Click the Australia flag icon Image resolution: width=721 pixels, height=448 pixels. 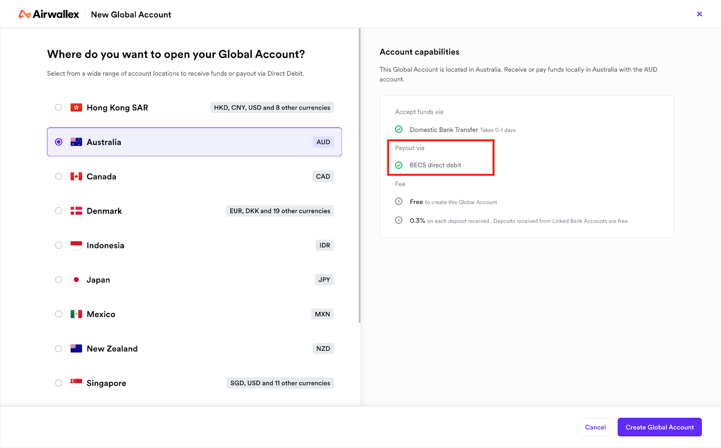[76, 142]
